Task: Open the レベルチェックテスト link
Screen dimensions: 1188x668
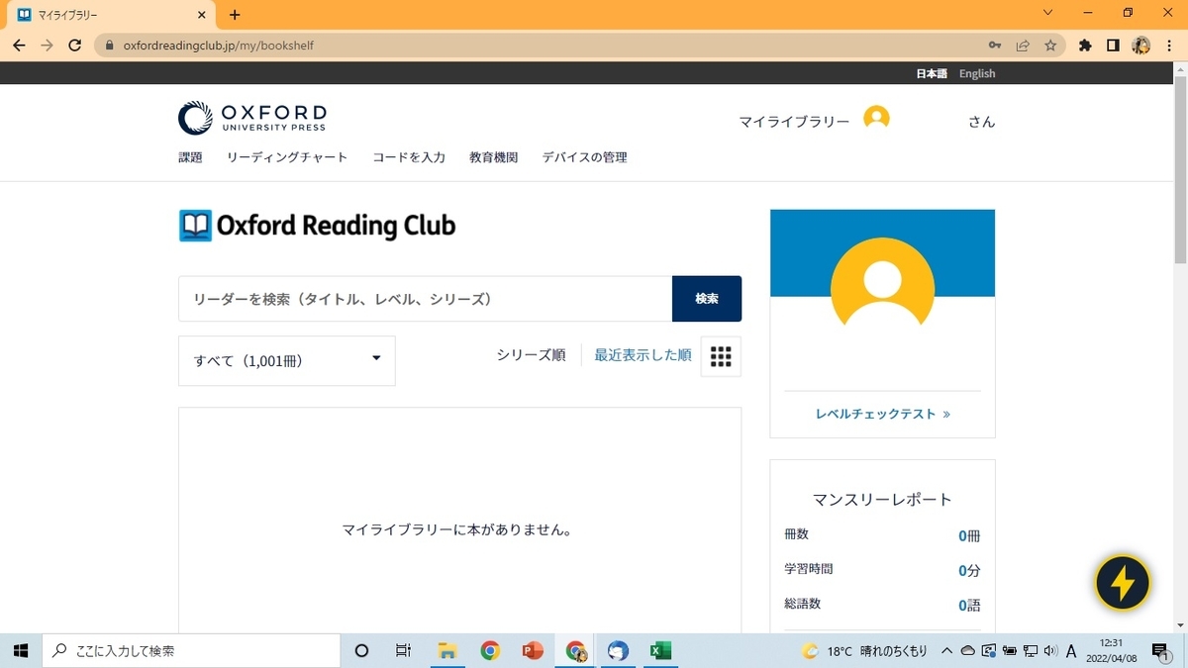Action: click(883, 414)
